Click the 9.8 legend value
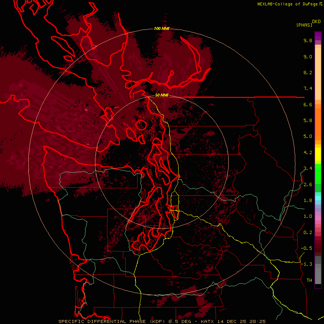 [x=308, y=41]
